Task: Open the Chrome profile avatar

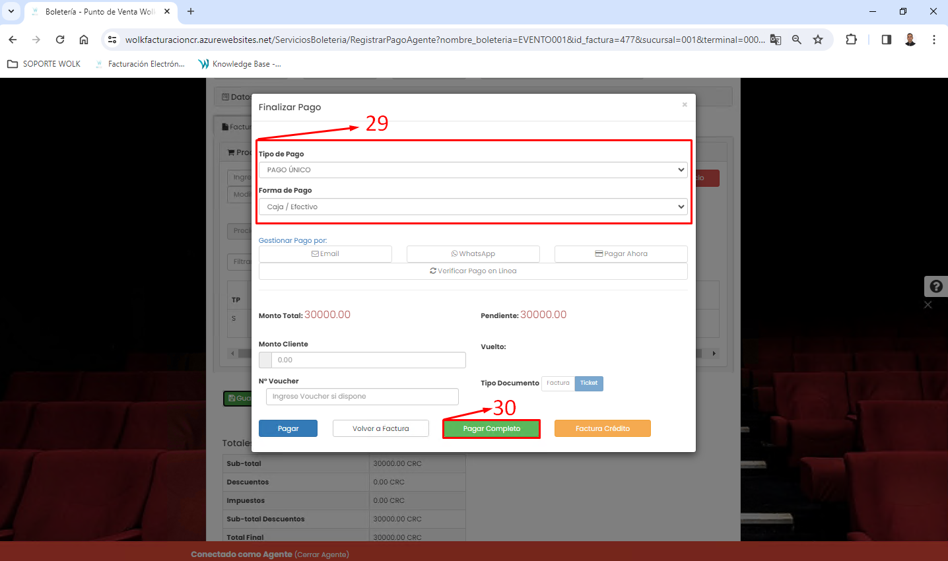Action: pyautogui.click(x=910, y=40)
